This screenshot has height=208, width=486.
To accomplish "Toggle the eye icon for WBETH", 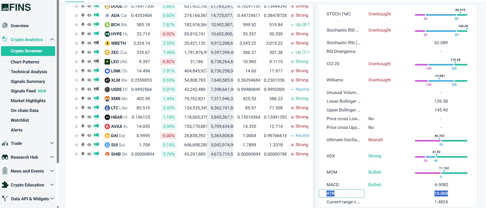I will [89, 43].
